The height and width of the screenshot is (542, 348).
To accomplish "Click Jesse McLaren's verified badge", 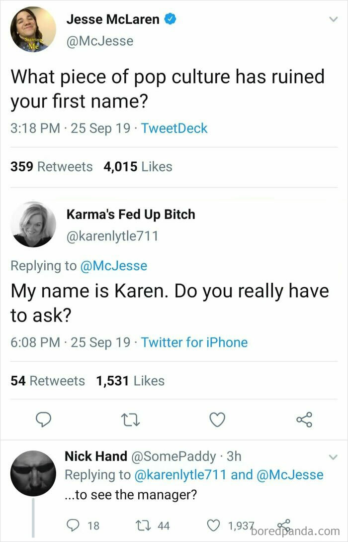I will [x=170, y=19].
